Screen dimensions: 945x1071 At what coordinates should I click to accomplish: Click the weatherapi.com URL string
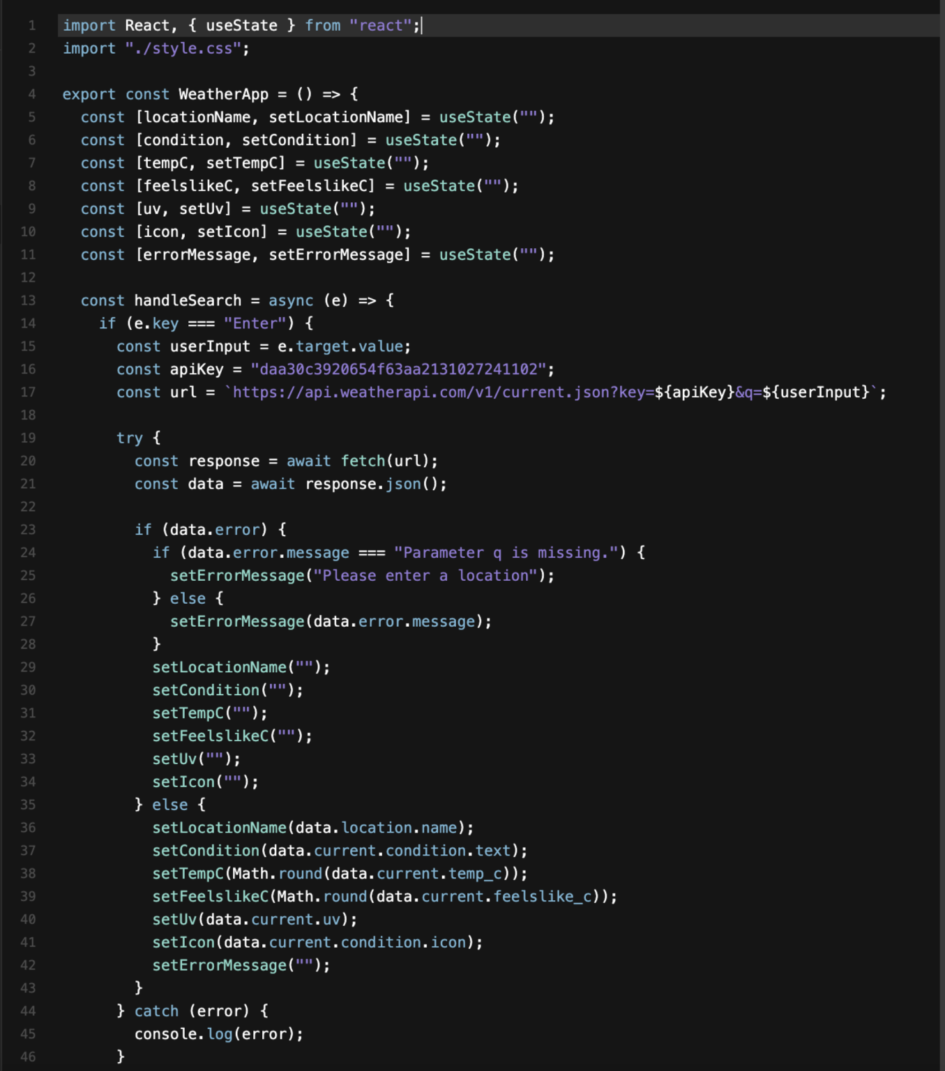(488, 392)
